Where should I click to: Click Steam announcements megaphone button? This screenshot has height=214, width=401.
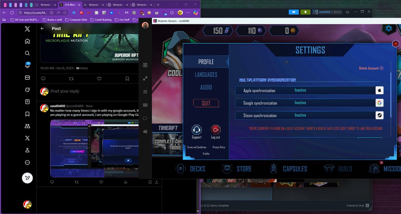coord(293,12)
